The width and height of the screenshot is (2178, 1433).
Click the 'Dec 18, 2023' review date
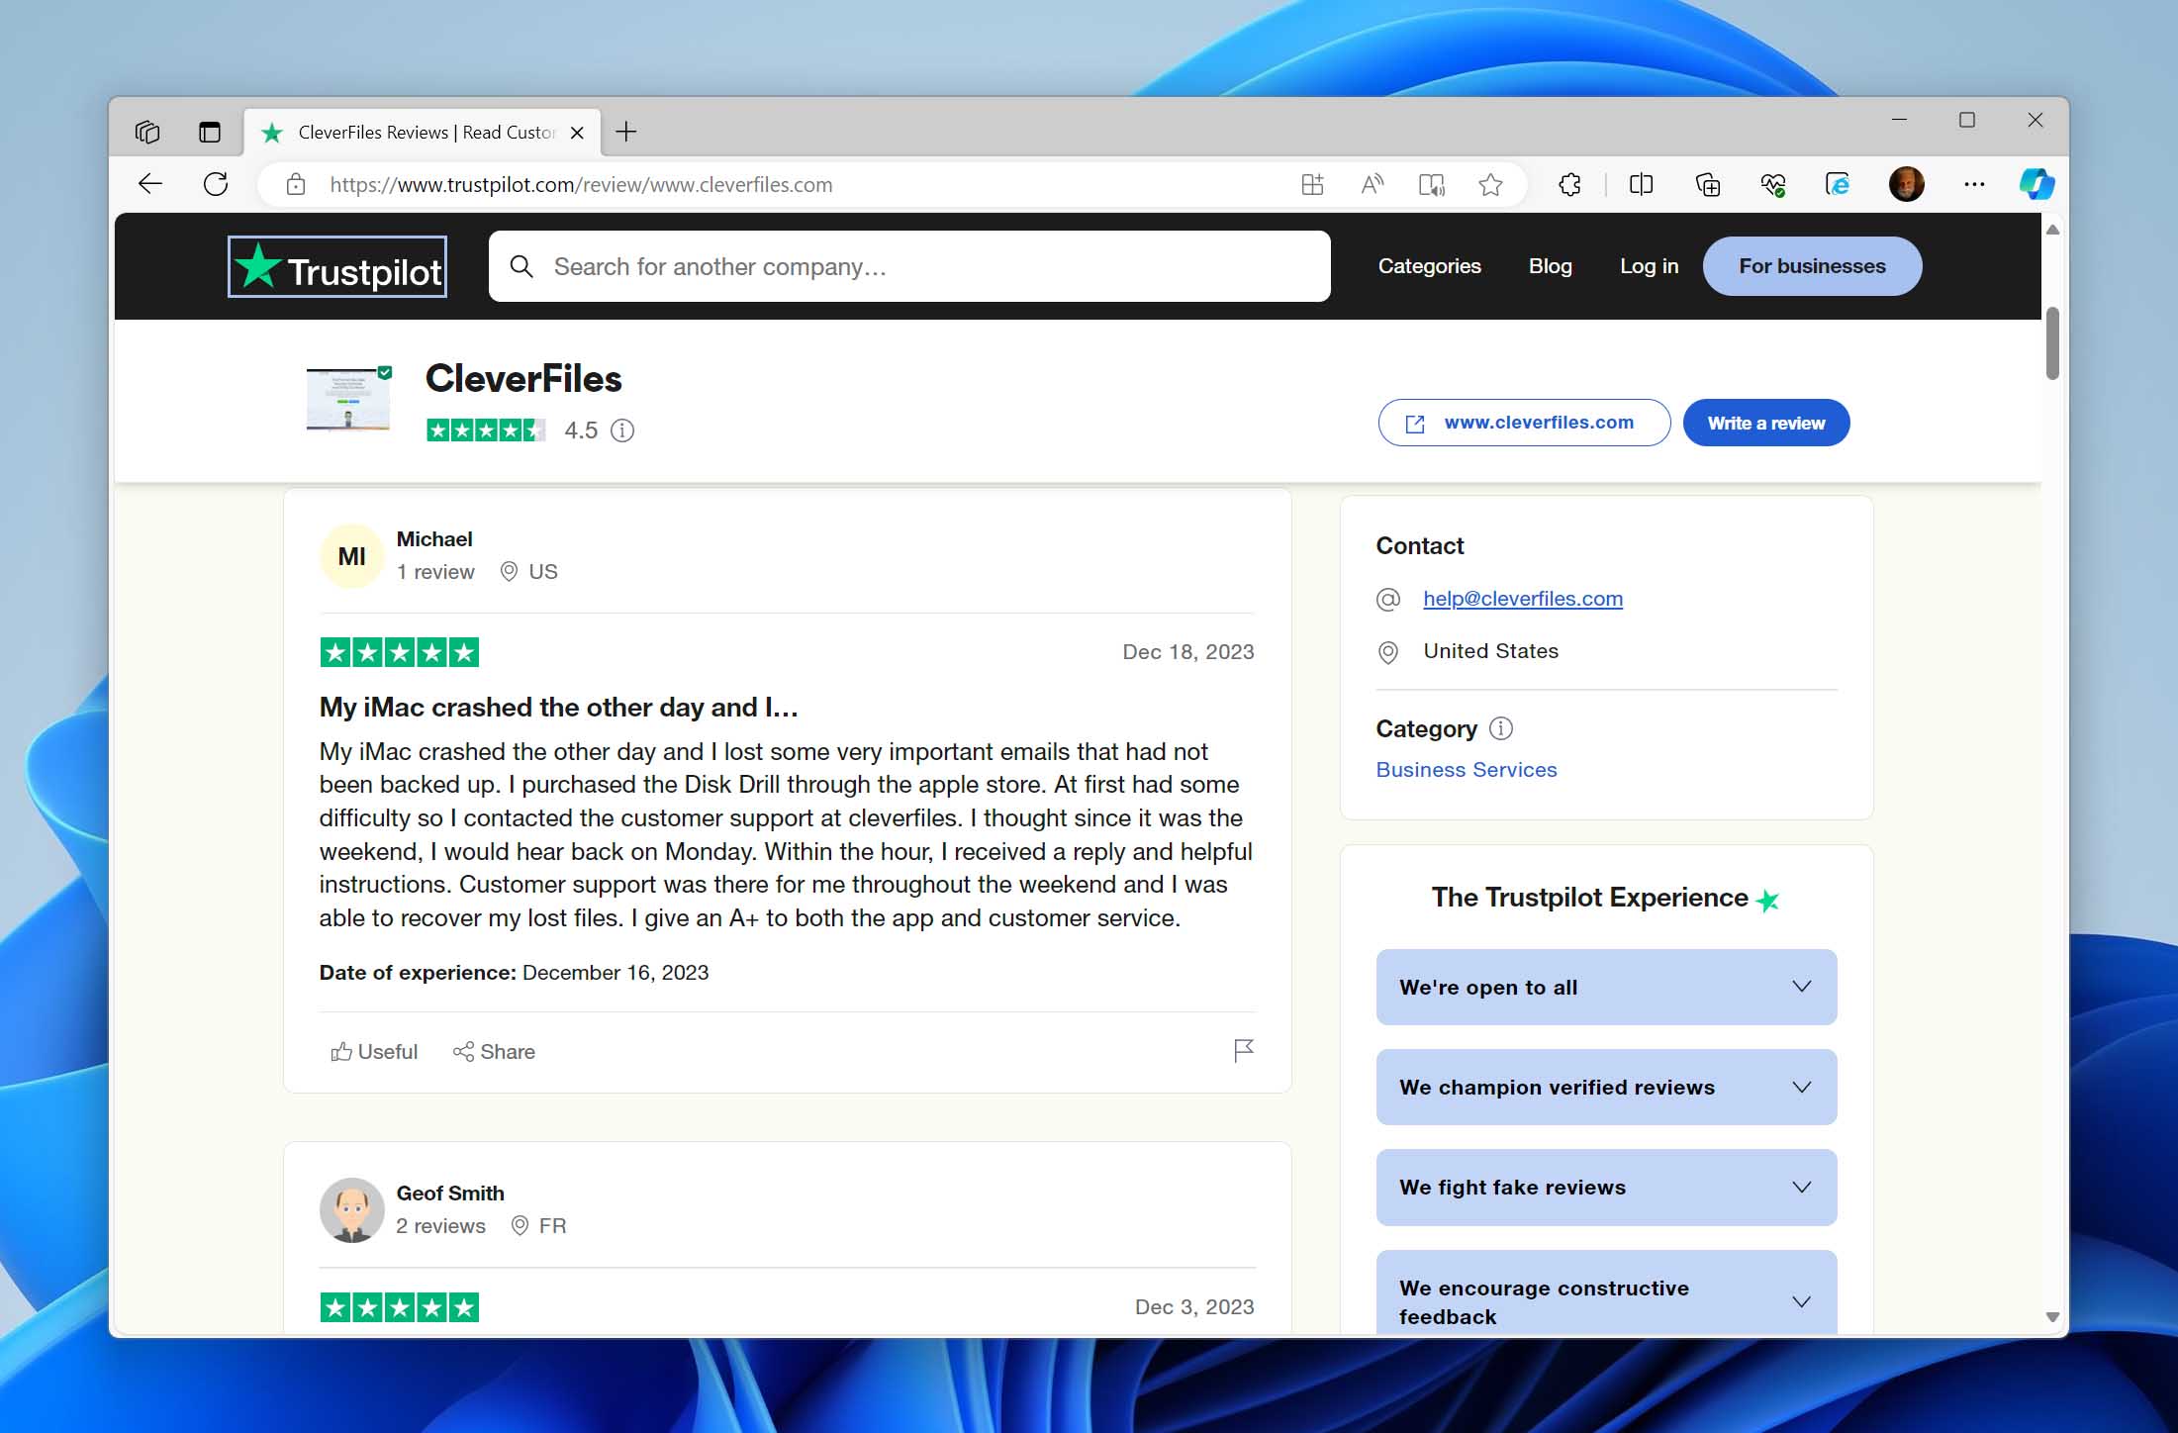click(x=1187, y=652)
